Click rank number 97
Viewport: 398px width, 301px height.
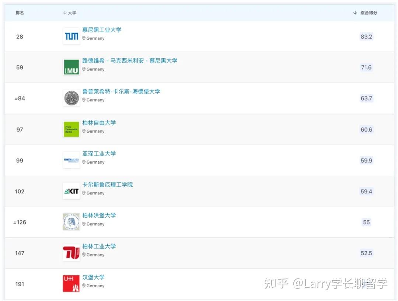click(20, 129)
